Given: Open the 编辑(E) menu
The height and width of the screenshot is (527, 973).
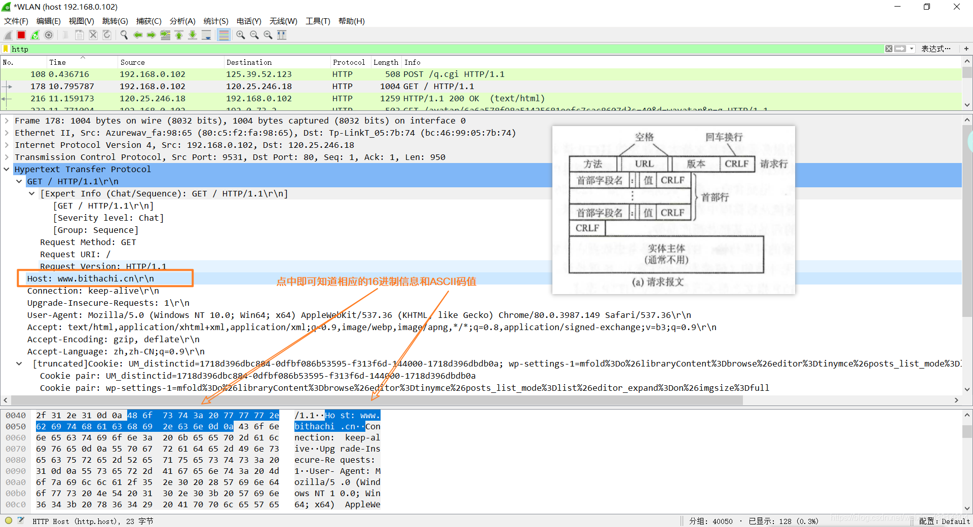Looking at the screenshot, I should (x=49, y=21).
